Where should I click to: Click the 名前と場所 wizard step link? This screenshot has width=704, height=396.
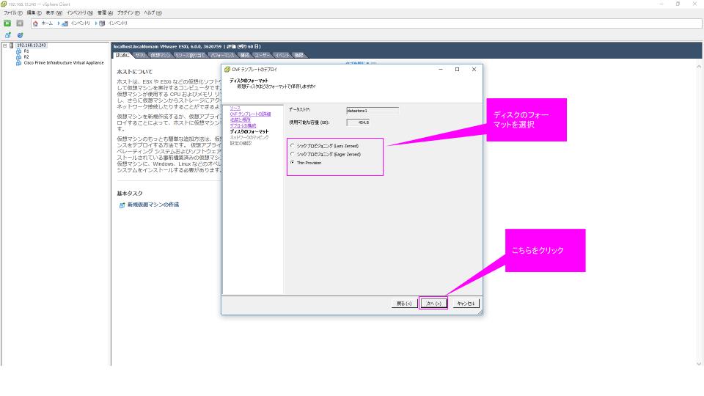[x=241, y=120]
